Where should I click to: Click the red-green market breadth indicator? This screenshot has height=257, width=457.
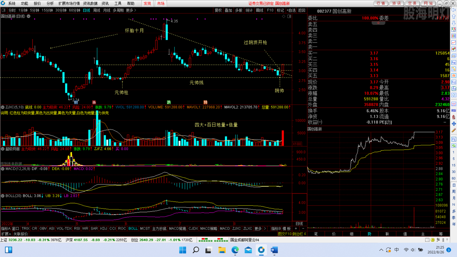pyautogui.click(x=214, y=240)
